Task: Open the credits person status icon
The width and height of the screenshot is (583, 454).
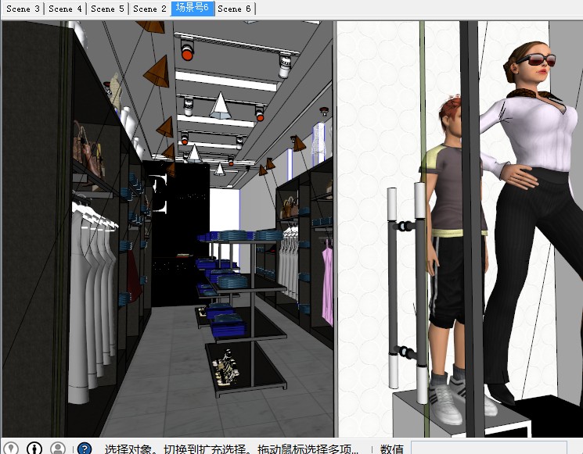Action: pos(34,448)
